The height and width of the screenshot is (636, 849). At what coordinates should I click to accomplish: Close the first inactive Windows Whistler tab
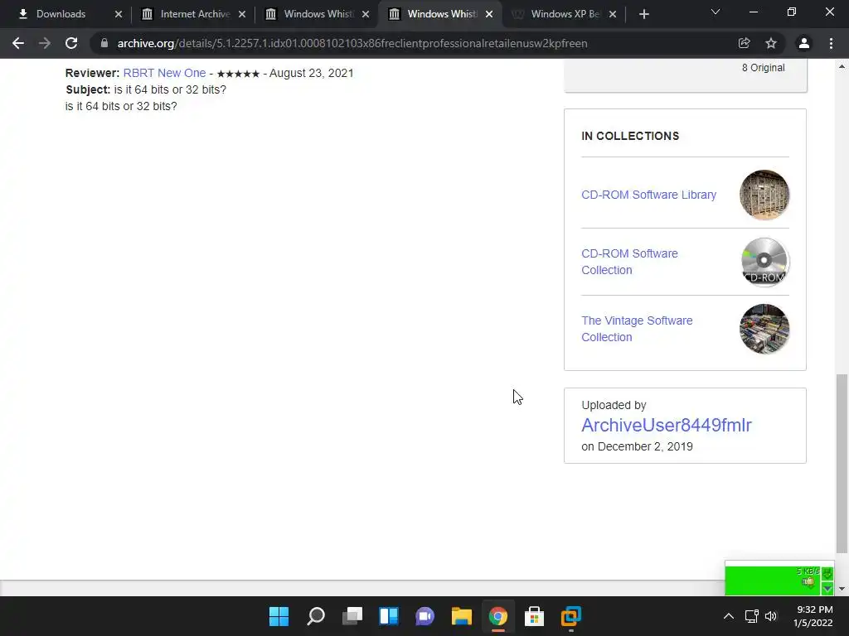pyautogui.click(x=366, y=14)
